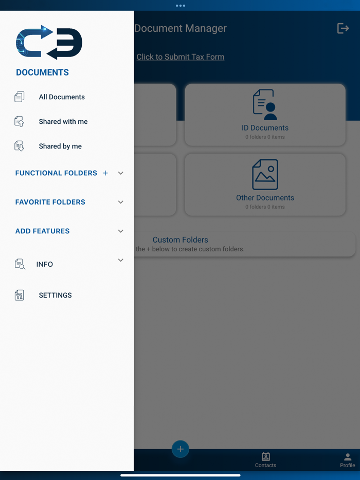360x480 pixels.
Task: Select Shared with me menu entry
Action: coord(63,121)
